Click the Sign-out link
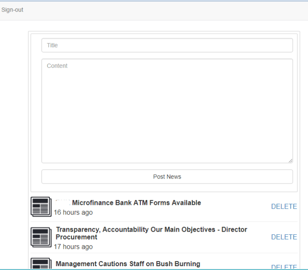This screenshot has width=308, height=270. [x=12, y=10]
